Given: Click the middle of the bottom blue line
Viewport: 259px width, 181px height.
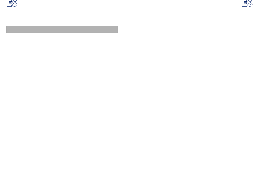Looking at the screenshot, I should (x=129, y=174).
